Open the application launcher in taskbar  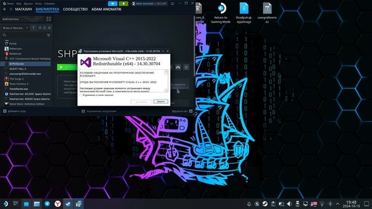(5, 204)
